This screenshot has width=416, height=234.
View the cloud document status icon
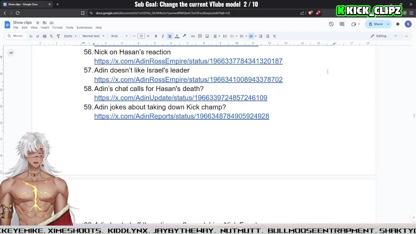pos(51,23)
